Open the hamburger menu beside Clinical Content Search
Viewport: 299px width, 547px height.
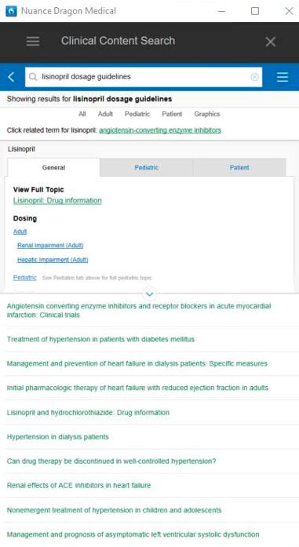[33, 41]
